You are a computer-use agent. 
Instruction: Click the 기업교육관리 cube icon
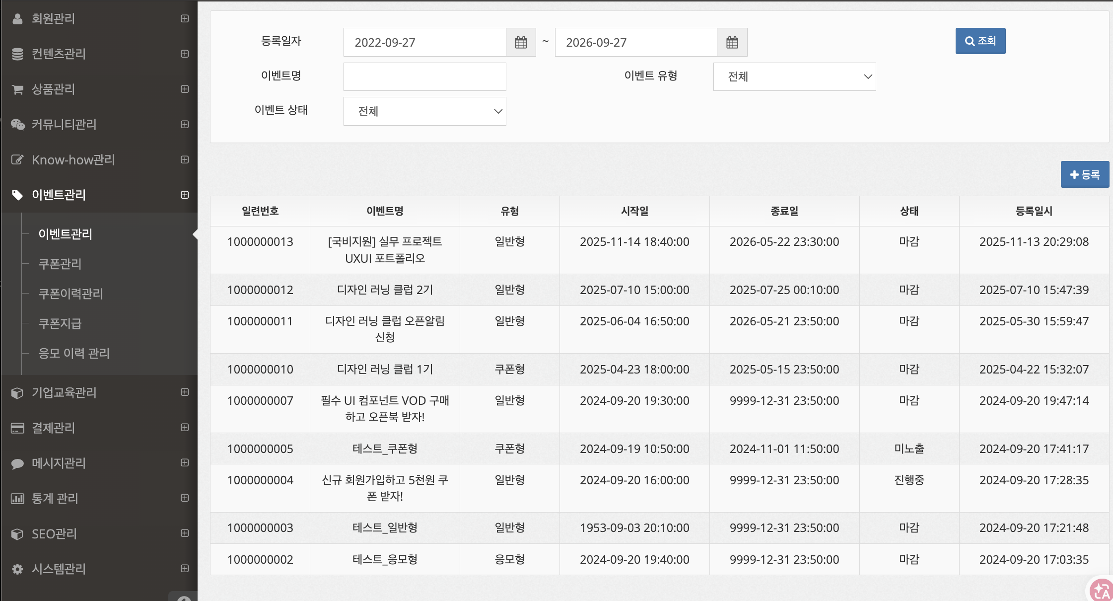(x=17, y=393)
